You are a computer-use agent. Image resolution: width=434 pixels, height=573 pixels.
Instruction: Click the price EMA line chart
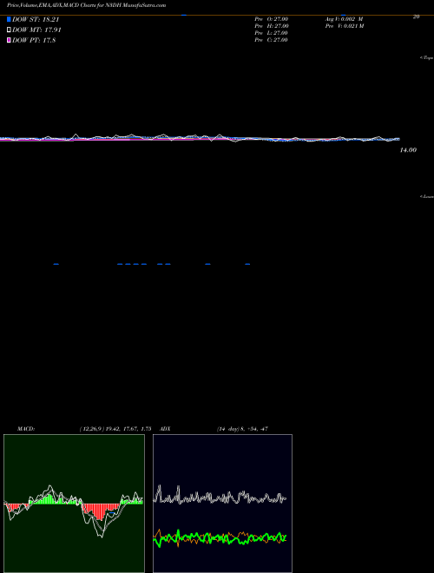click(x=200, y=138)
